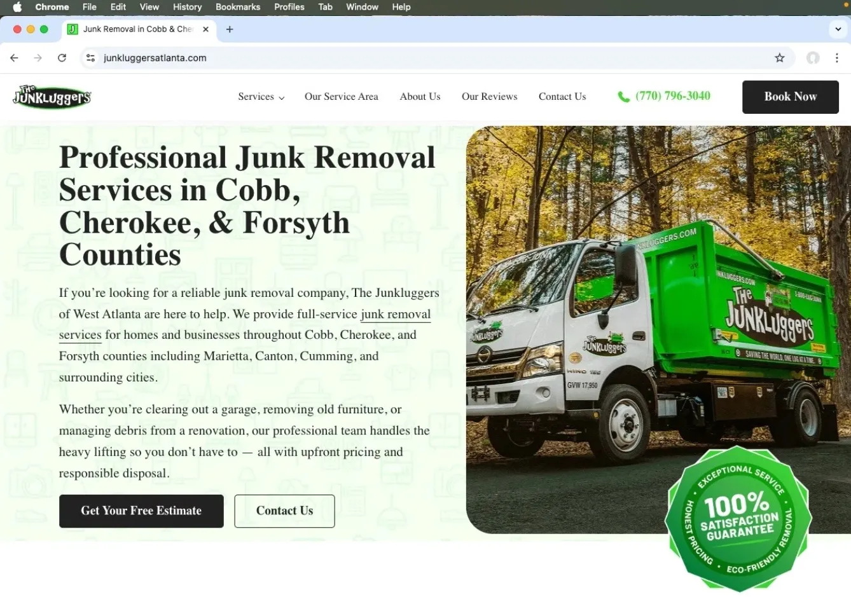This screenshot has height=597, width=851.
Task: Open the Chrome menu in the menu bar
Action: coord(52,7)
